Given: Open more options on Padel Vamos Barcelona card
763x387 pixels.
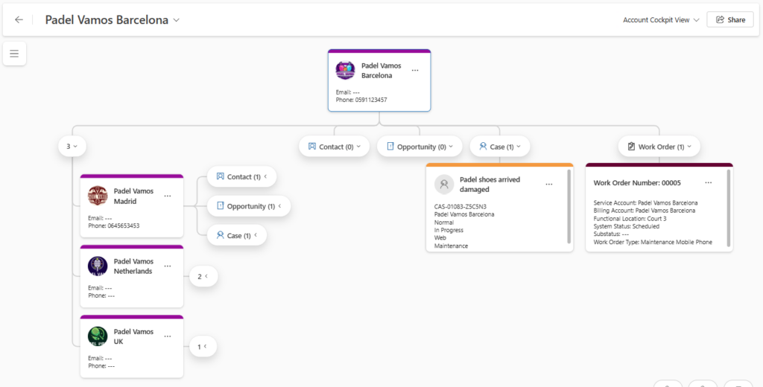Looking at the screenshot, I should (x=415, y=71).
